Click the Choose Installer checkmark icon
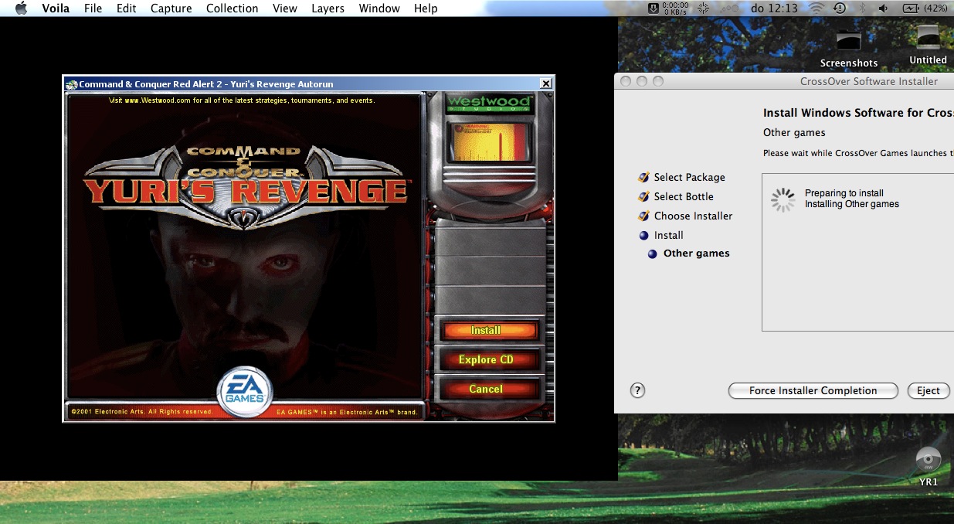Screen dimensions: 954x524 click(643, 216)
